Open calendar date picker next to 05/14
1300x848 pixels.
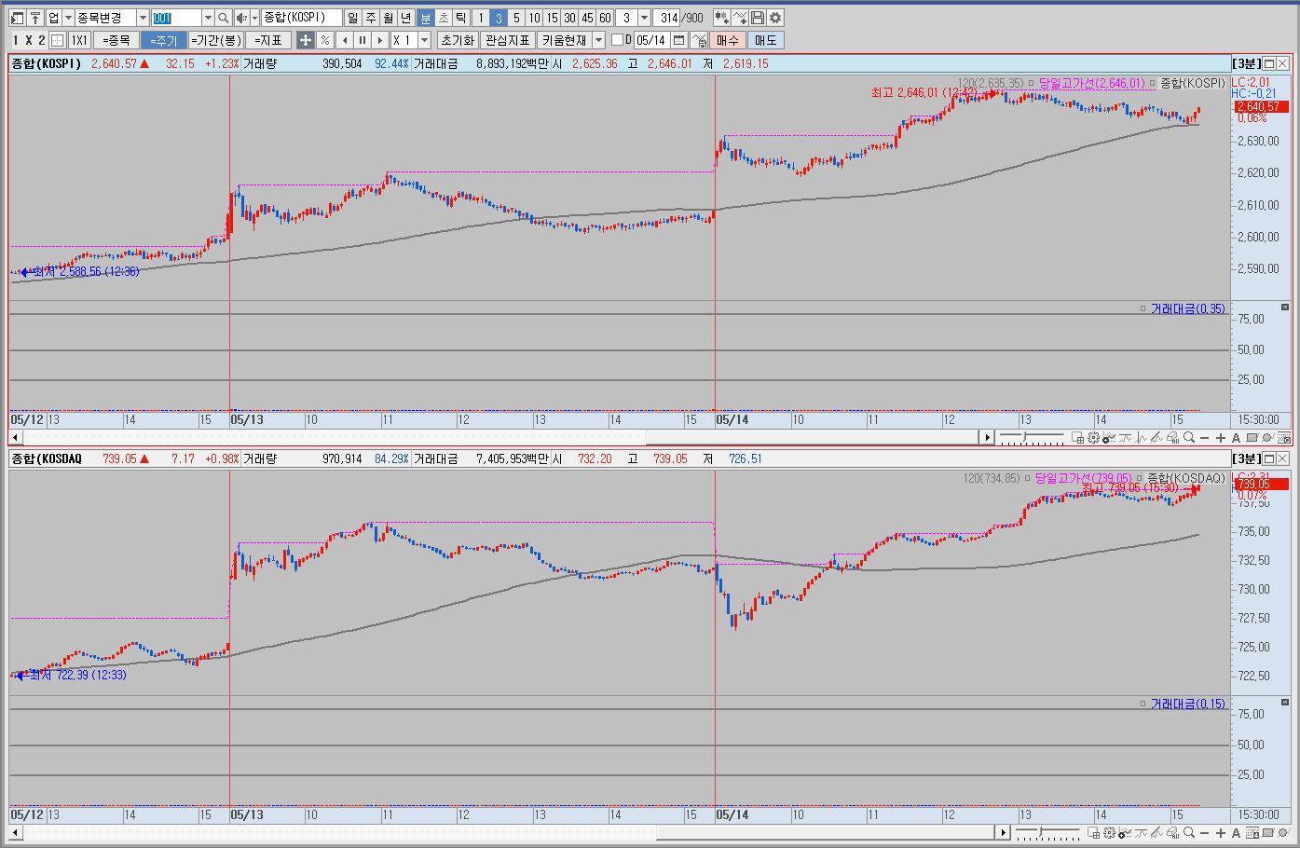[679, 40]
